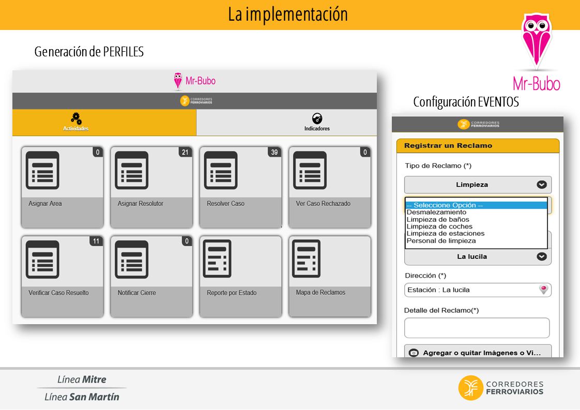Click the Mapa de Reclamos label
Image resolution: width=580 pixels, height=410 pixels.
click(320, 292)
